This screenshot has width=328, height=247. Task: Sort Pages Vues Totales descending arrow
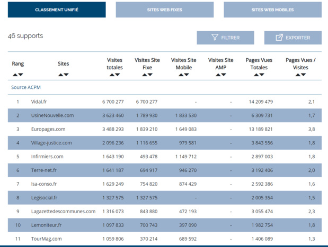tap(262, 75)
